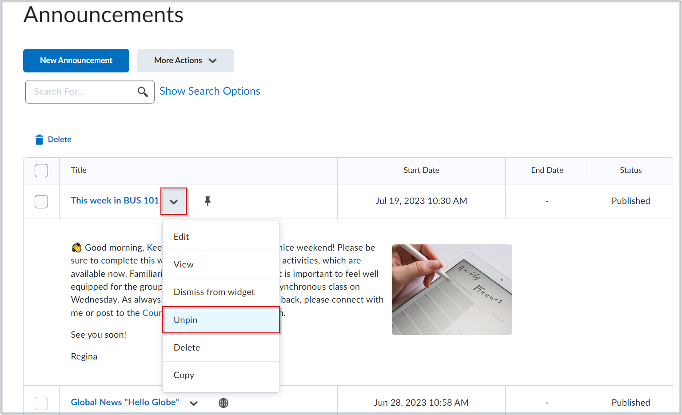682x415 pixels.
Task: Select Delete from the context menu
Action: pos(187,347)
